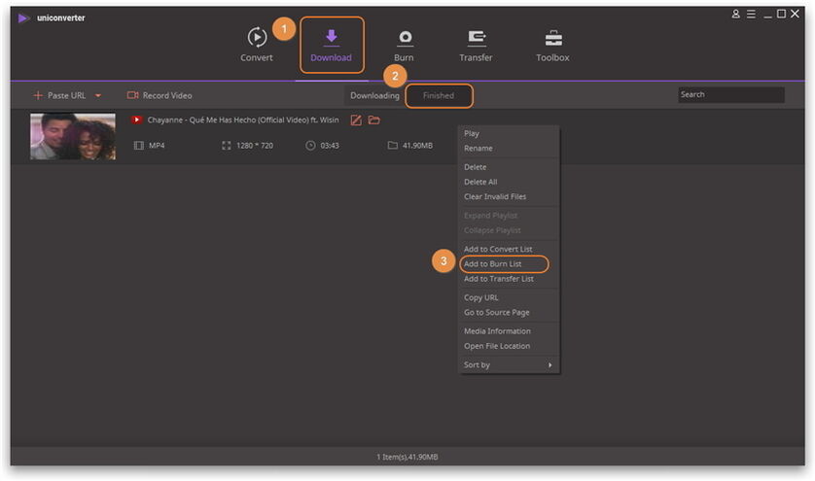Open the Burn section

404,45
